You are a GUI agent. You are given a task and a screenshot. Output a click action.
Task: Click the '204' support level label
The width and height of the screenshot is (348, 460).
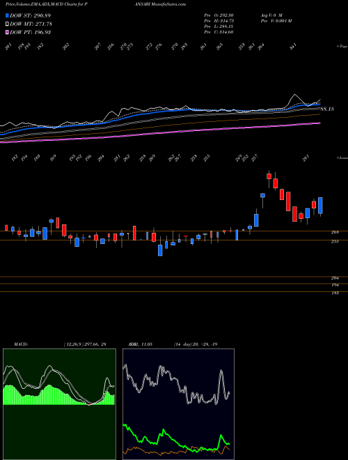pos(335,278)
